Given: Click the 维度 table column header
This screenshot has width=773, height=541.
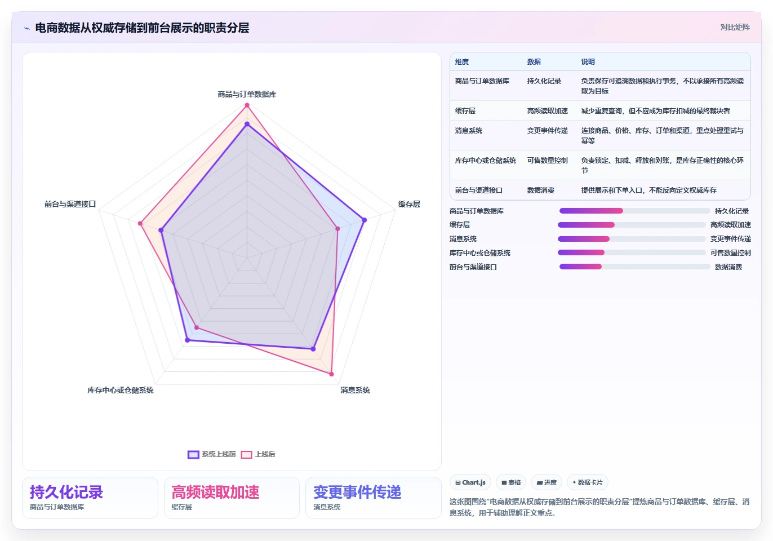Looking at the screenshot, I should (x=462, y=62).
